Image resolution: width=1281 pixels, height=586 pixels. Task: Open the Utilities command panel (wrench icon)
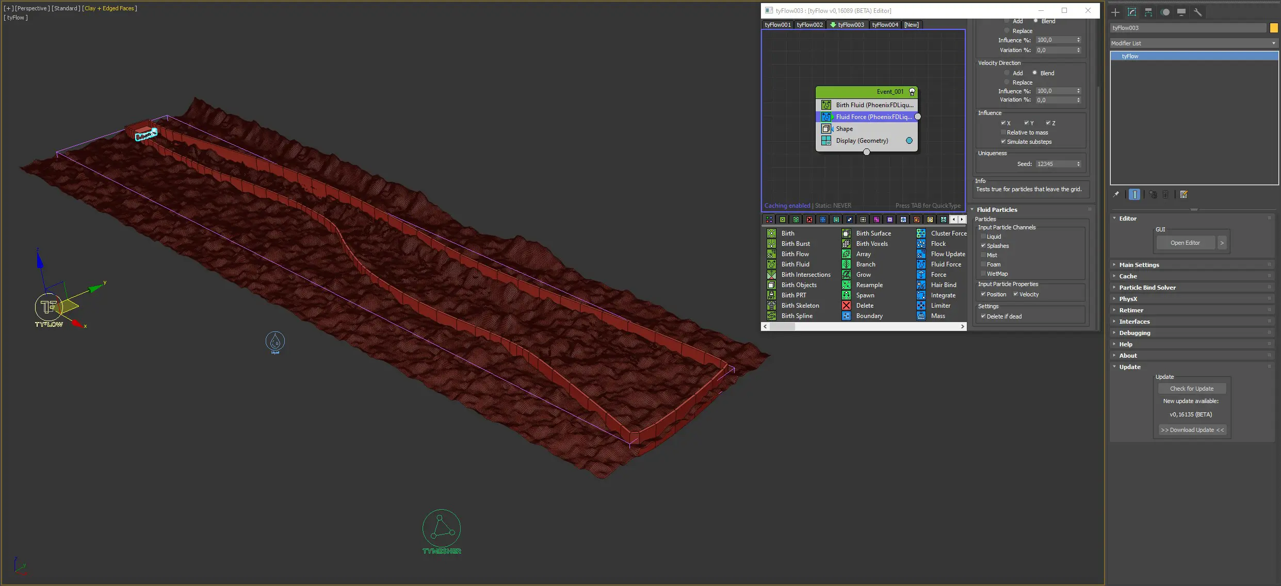(x=1198, y=12)
